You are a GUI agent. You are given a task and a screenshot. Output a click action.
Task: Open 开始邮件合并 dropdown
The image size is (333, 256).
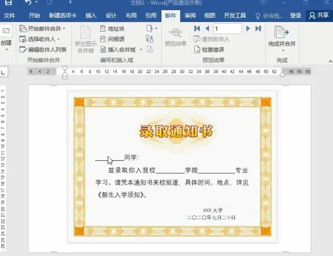(x=42, y=28)
